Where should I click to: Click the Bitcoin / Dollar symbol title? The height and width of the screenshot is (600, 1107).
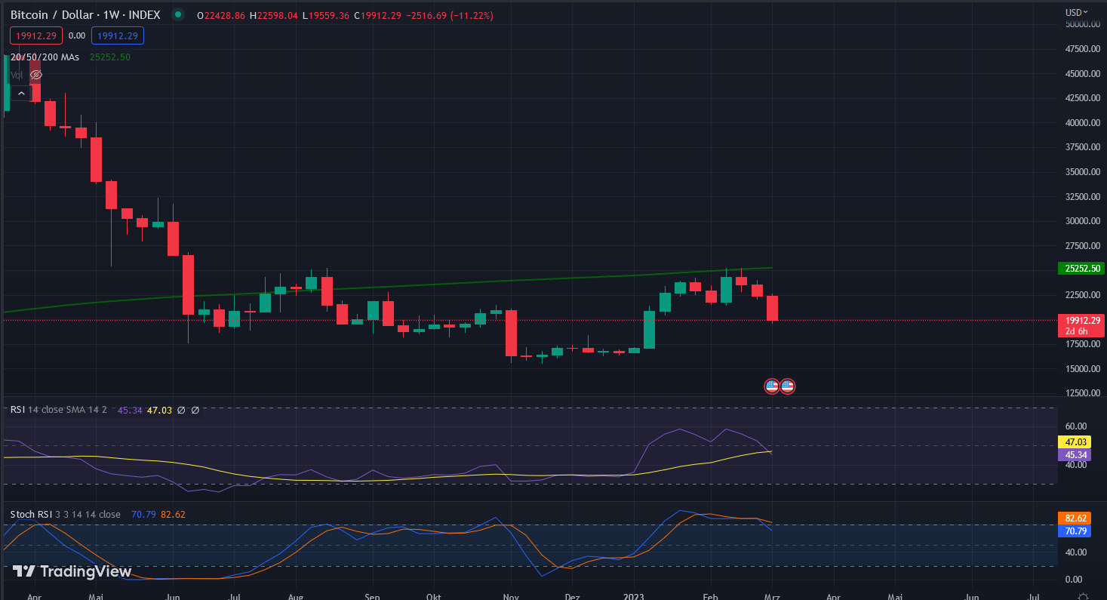(x=85, y=15)
